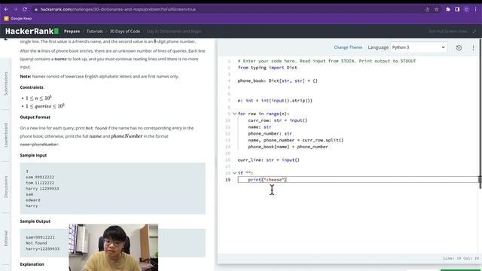Go to Prepare in the breadcrumb
The image size is (482, 271).
point(72,32)
